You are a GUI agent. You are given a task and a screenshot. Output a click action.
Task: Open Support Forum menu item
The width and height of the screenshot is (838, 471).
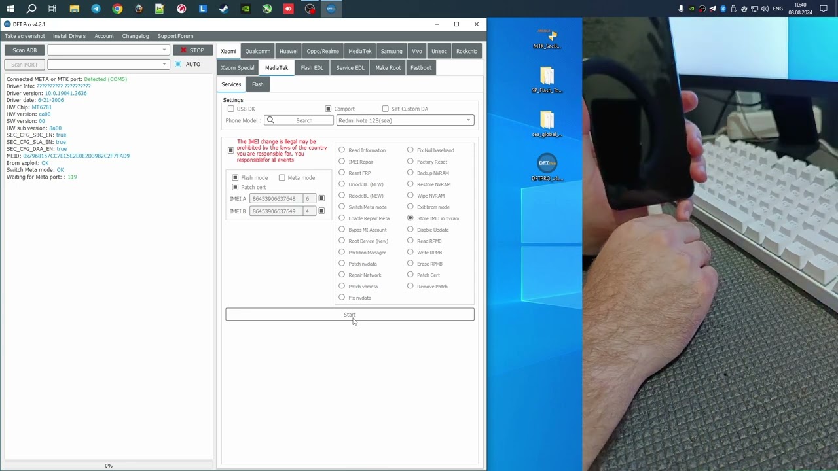coord(175,36)
